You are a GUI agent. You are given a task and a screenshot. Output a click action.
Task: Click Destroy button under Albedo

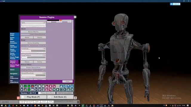[x=40, y=37]
